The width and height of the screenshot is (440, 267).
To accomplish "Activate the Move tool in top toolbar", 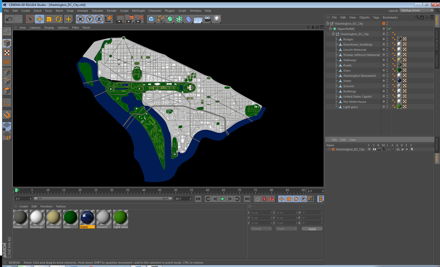I will coord(40,19).
